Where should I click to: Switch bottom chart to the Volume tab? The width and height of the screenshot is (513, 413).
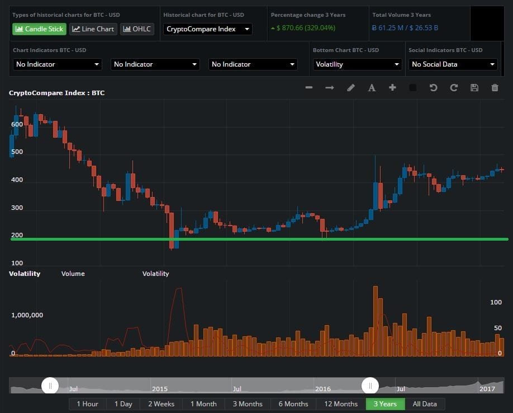click(73, 274)
